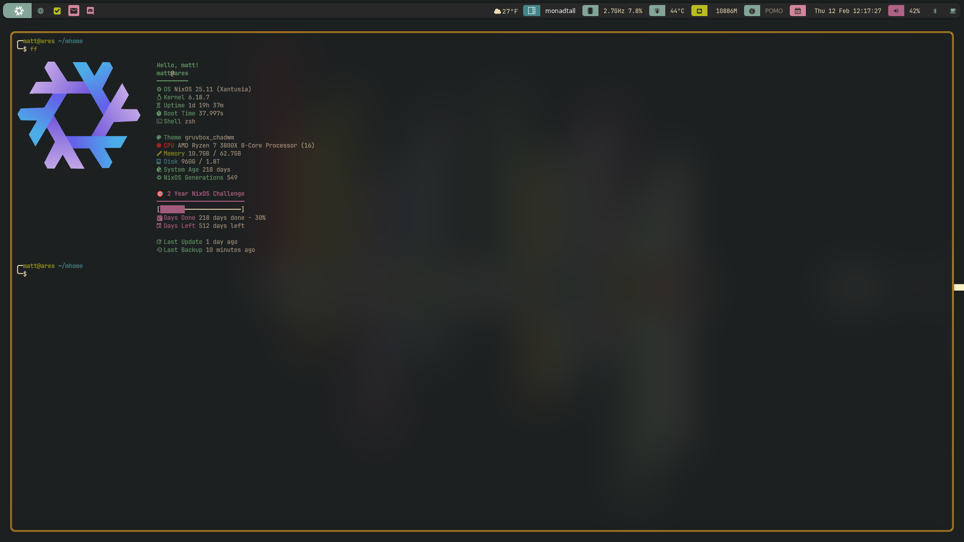This screenshot has height=542, width=964.
Task: Mute audio with the speaker icon
Action: [896, 11]
